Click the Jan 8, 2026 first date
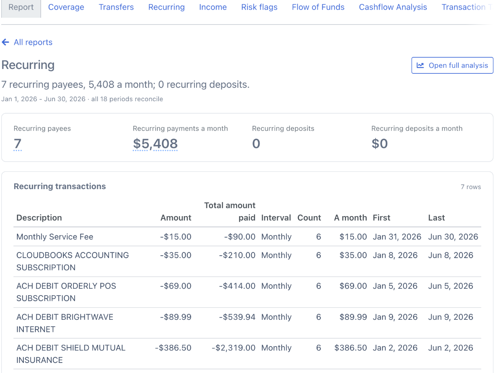 click(x=395, y=255)
